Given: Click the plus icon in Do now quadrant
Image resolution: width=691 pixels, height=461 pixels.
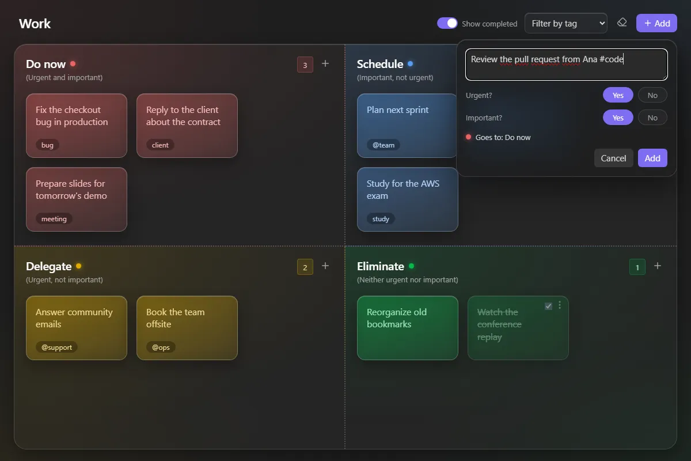Looking at the screenshot, I should coord(325,63).
